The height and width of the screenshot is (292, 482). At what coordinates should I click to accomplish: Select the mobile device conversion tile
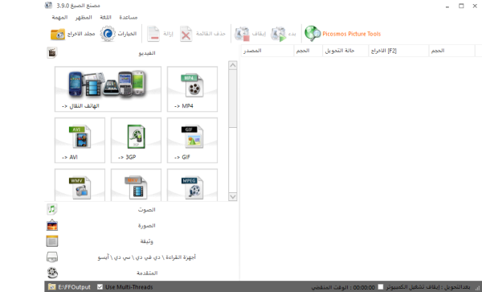[108, 89]
